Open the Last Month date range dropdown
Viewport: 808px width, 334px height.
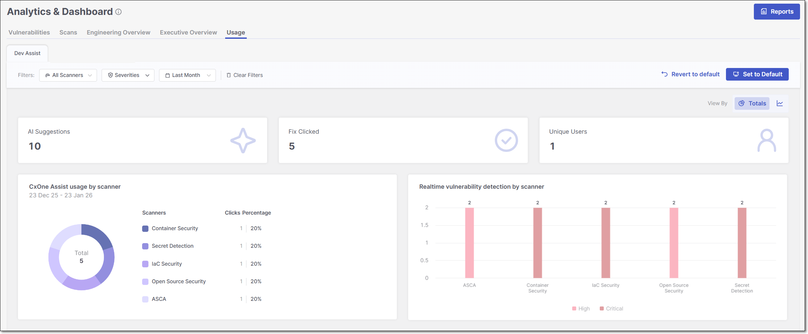coord(187,75)
